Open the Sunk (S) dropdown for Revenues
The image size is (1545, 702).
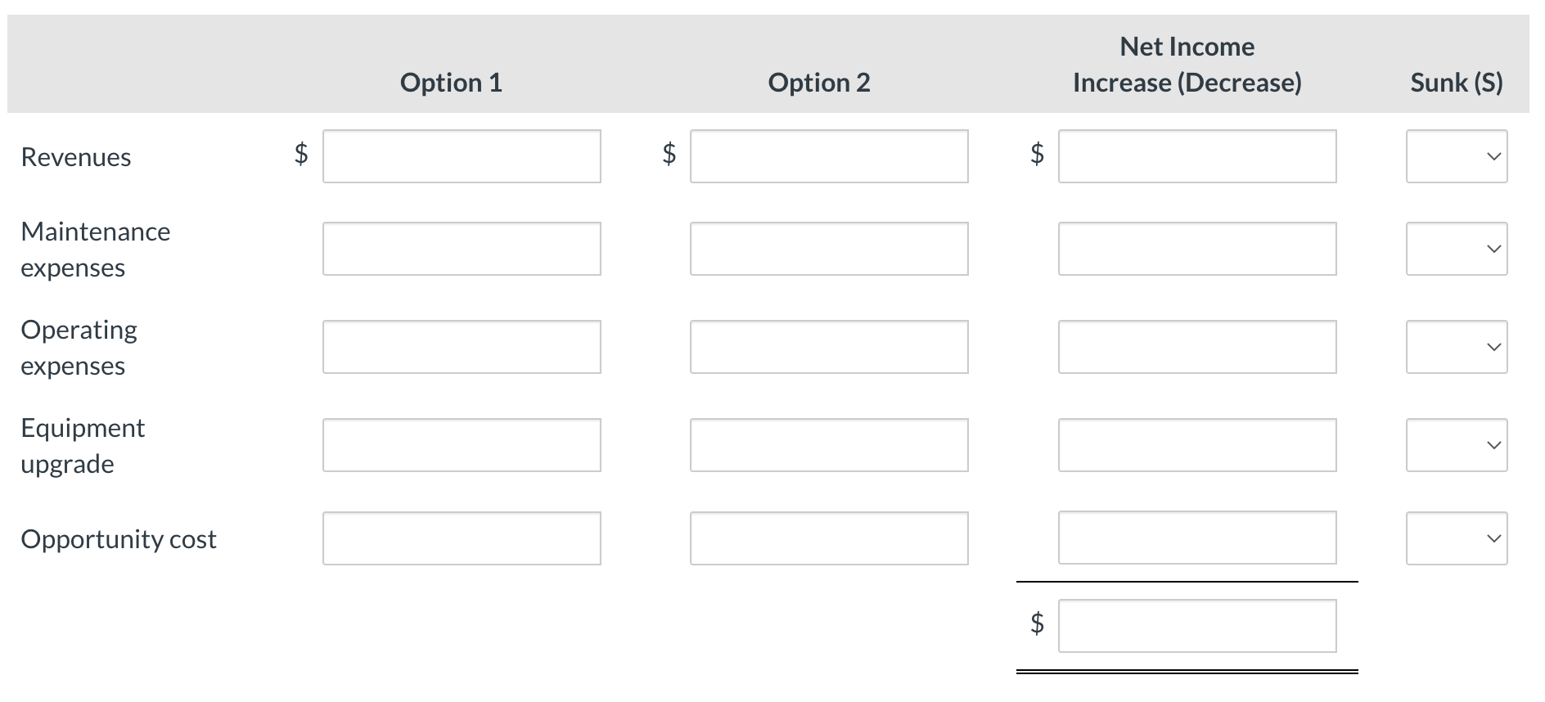point(1456,156)
